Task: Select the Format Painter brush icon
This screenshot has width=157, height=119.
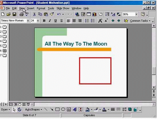Action: tap(52, 14)
